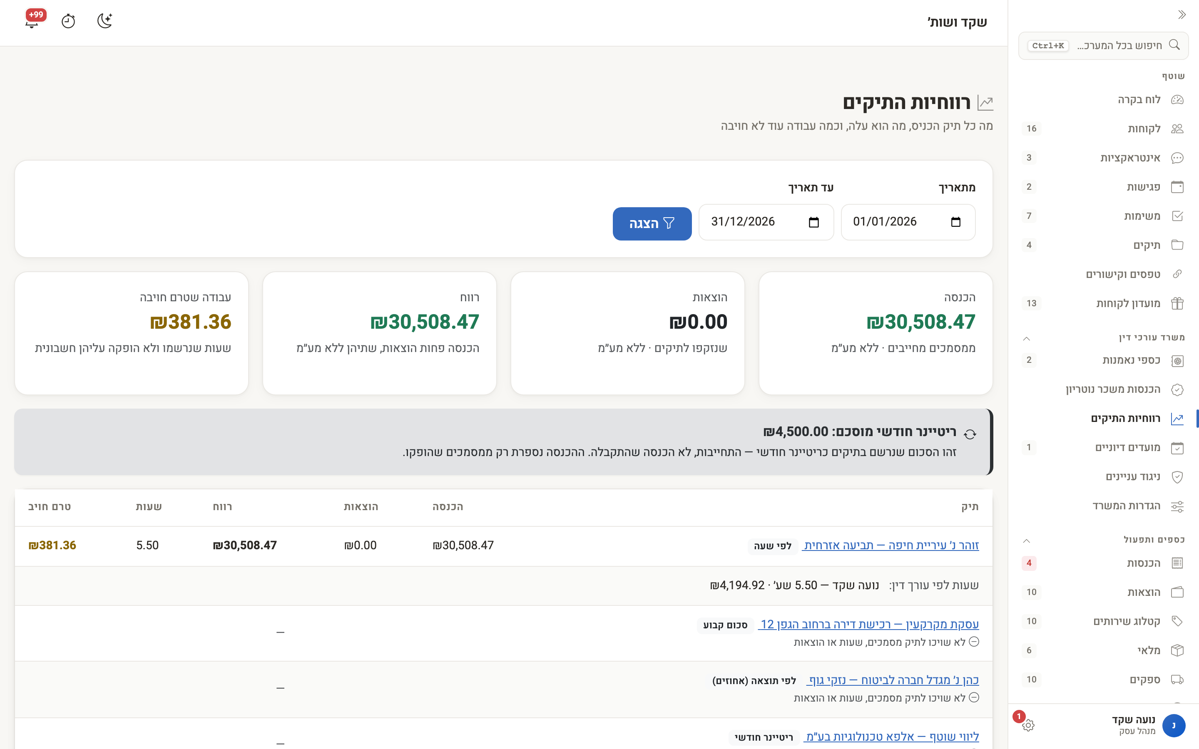
Task: Click the שעות column header
Action: point(149,507)
